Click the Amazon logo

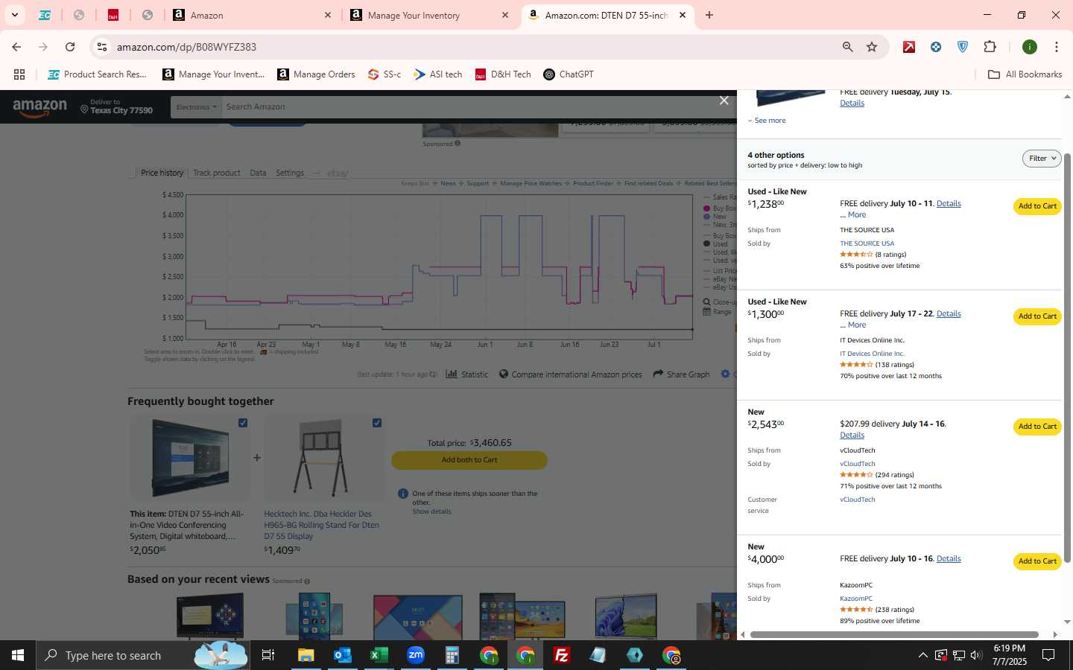click(39, 108)
